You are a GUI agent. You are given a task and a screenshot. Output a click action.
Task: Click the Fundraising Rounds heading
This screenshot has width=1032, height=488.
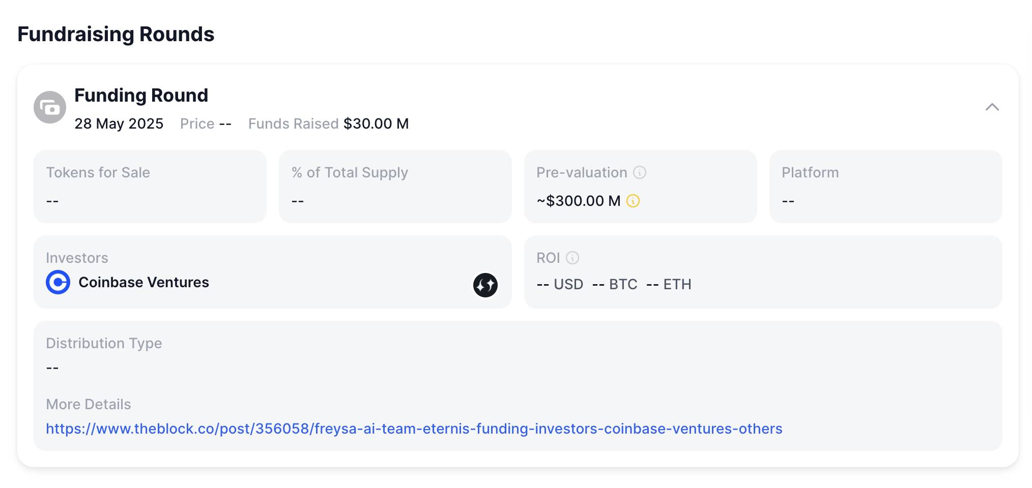pos(116,34)
